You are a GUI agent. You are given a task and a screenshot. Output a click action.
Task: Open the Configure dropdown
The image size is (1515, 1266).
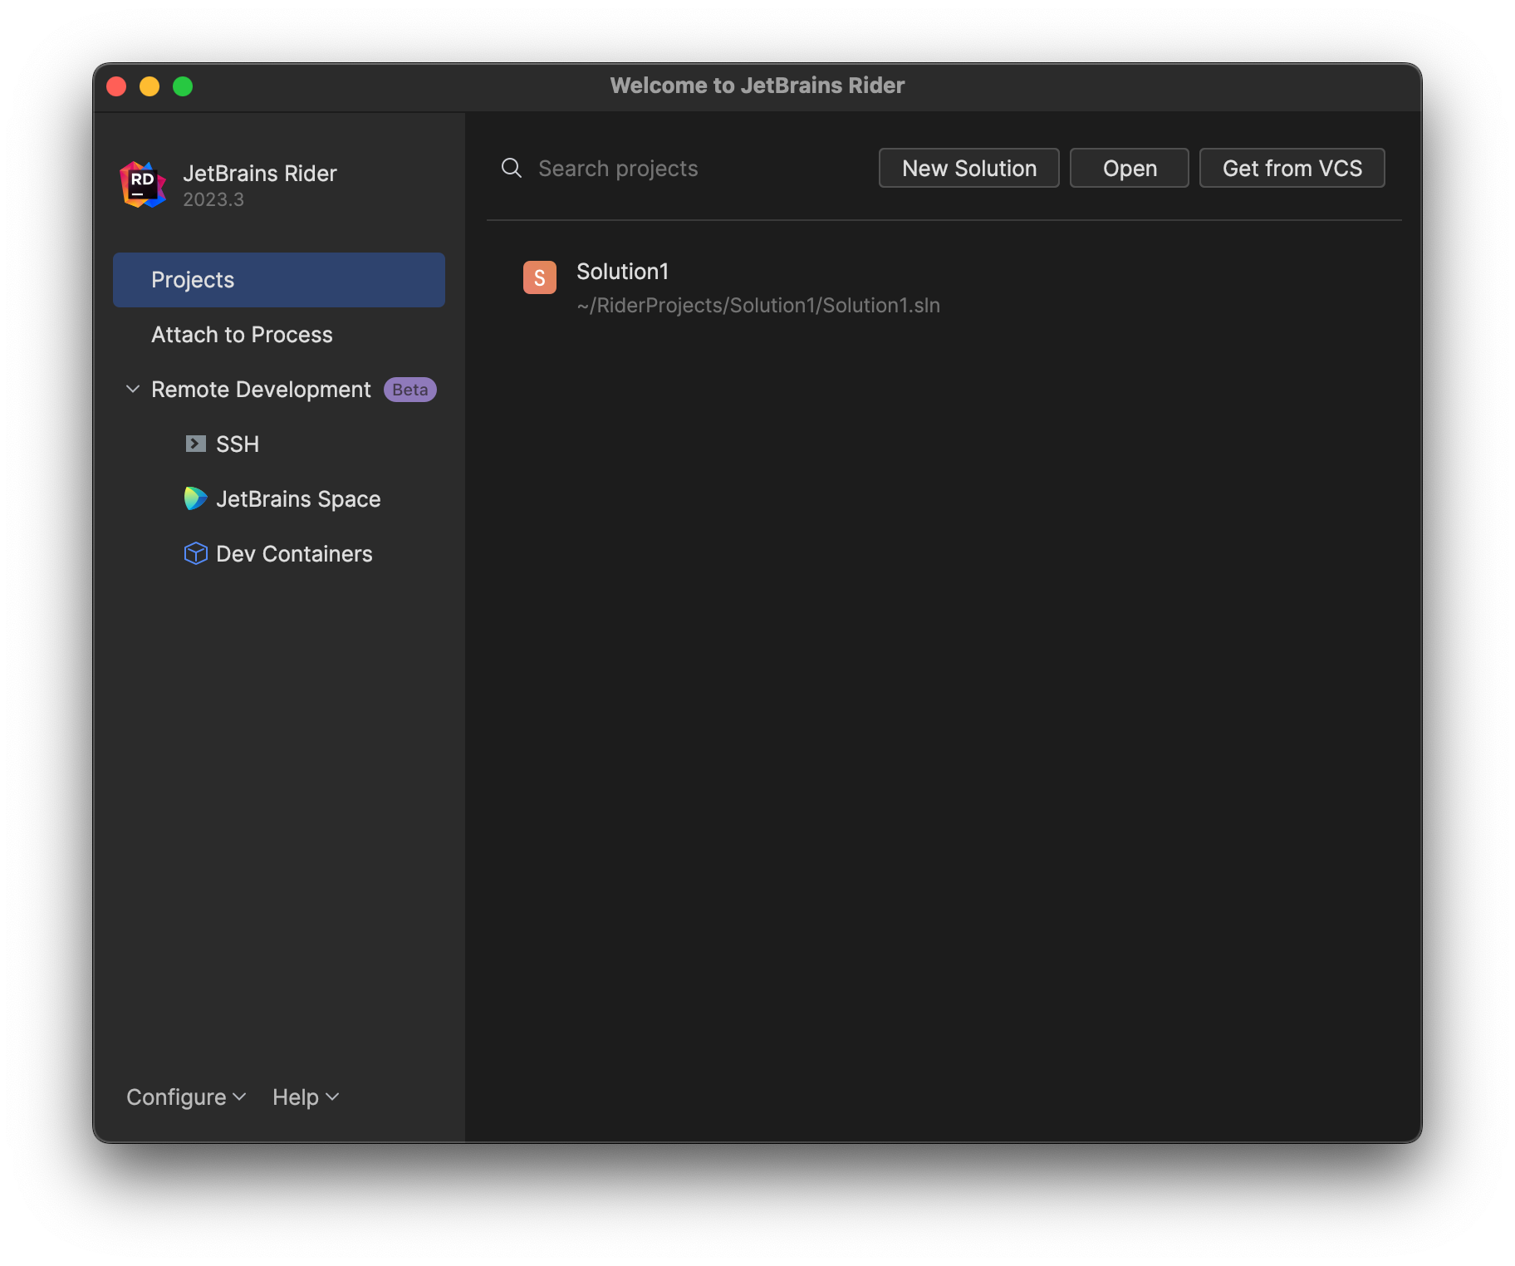pos(186,1097)
